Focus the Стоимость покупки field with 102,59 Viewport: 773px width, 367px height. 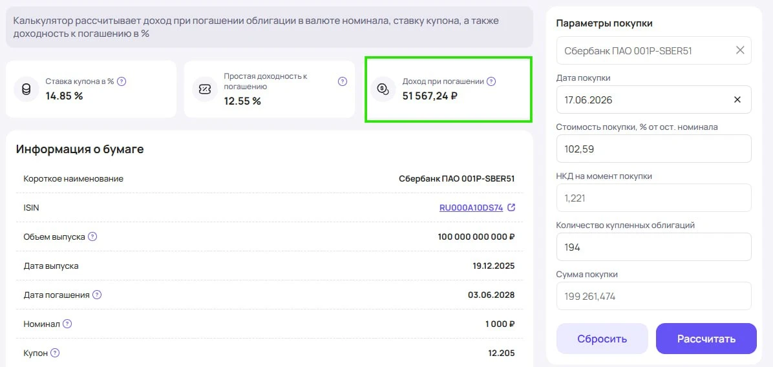[653, 149]
